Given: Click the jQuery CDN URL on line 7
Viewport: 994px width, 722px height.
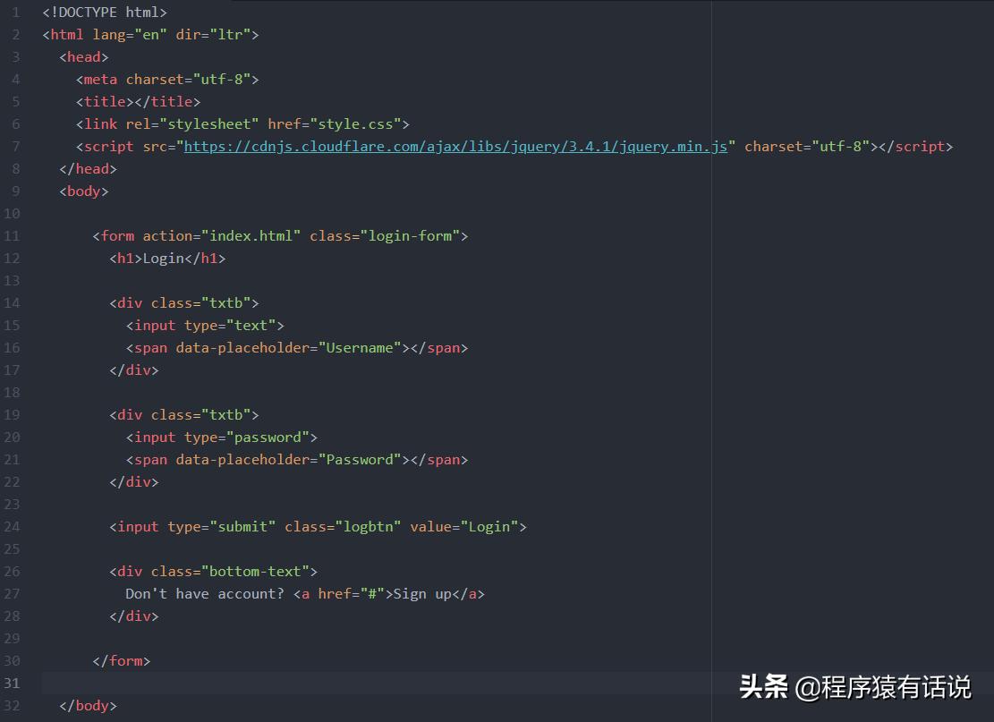Looking at the screenshot, I should pyautogui.click(x=456, y=146).
